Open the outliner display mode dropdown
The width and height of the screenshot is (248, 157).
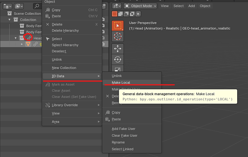click(19, 6)
